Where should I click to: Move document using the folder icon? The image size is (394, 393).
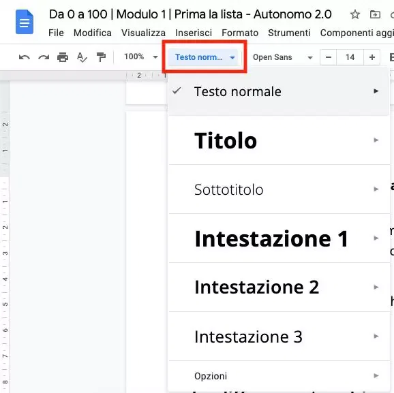coord(375,14)
